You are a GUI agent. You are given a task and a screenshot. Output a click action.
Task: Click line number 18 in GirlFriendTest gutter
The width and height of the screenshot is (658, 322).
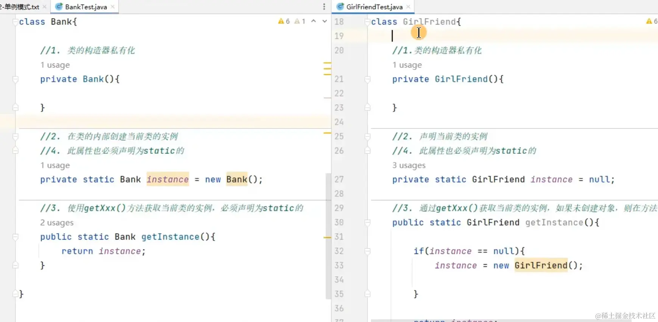tap(339, 22)
